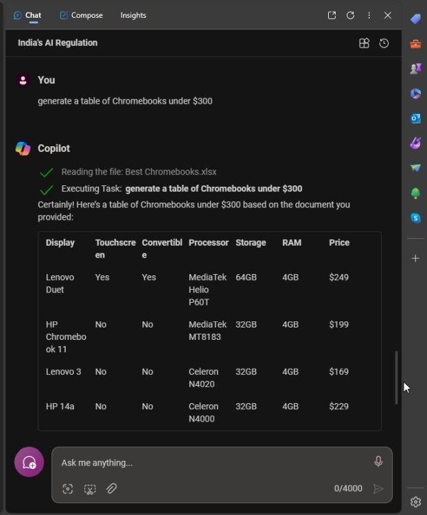Start a new topic button

tap(30, 462)
